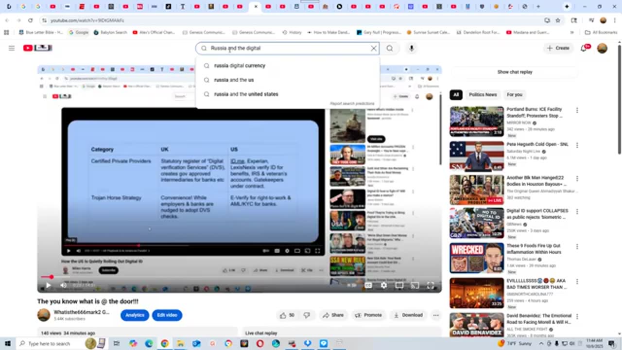Image resolution: width=622 pixels, height=350 pixels.
Task: Clear the search box text
Action: (x=374, y=48)
